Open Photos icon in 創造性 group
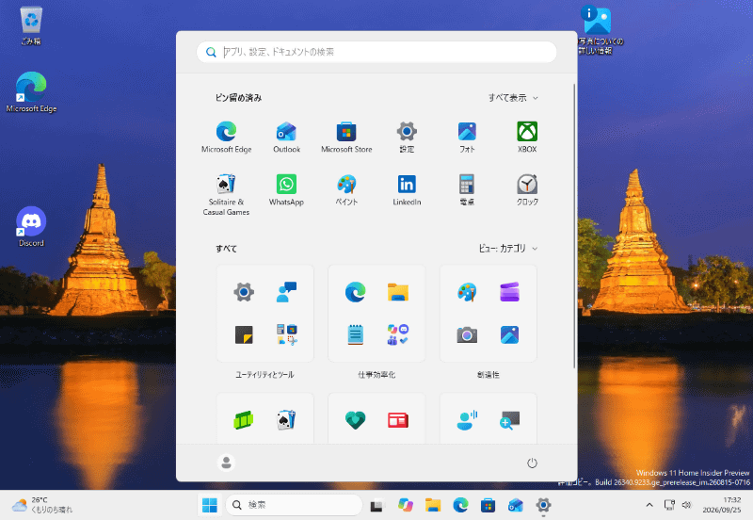Screen dimensions: 753x520 pyautogui.click(x=509, y=334)
